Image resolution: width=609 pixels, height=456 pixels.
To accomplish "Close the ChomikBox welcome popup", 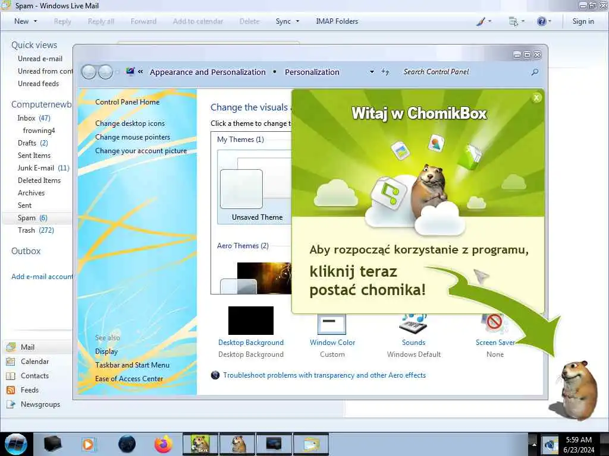I will (536, 98).
